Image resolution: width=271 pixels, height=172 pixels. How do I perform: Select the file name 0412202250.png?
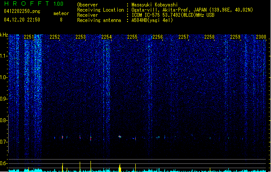(22, 11)
